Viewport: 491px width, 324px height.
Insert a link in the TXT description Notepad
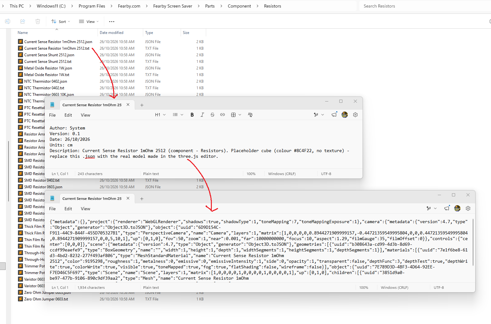pyautogui.click(x=223, y=115)
